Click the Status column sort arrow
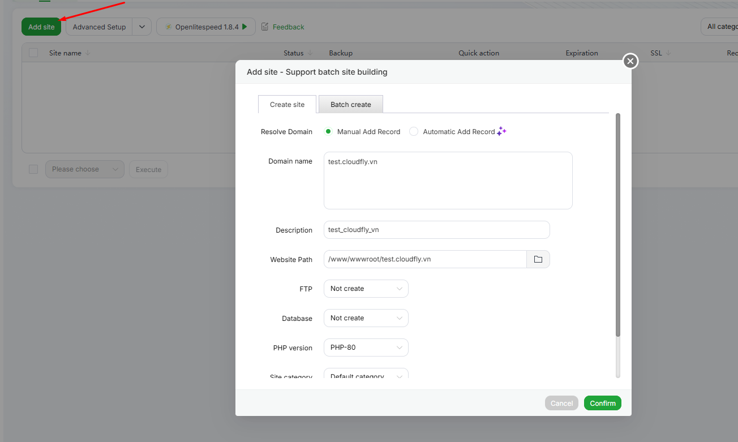 (x=310, y=53)
